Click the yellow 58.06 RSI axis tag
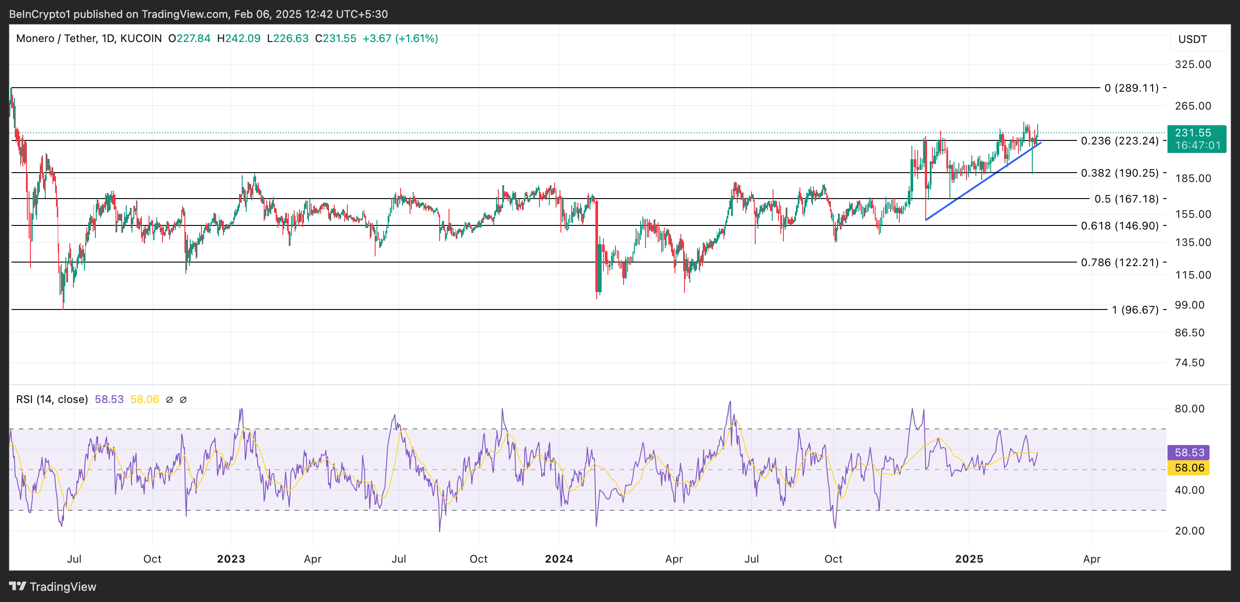Viewport: 1240px width, 602px height. tap(1189, 467)
